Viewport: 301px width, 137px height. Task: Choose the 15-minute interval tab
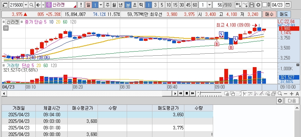[x=175, y=5]
